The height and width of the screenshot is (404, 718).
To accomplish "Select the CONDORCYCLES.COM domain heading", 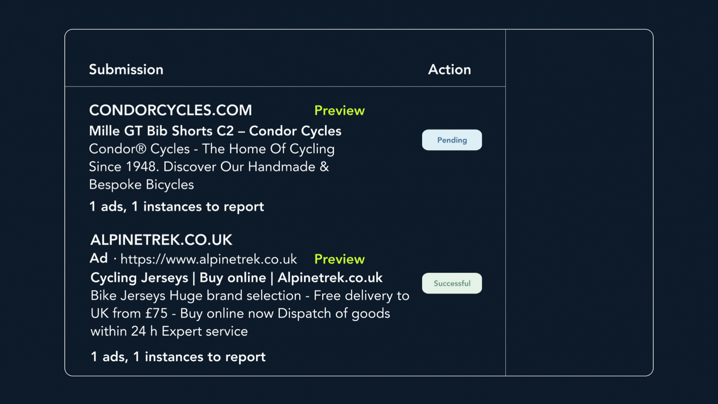I will [x=171, y=110].
